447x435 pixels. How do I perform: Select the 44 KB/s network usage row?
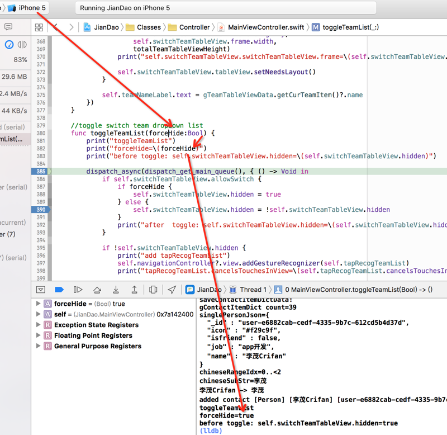click(x=16, y=111)
